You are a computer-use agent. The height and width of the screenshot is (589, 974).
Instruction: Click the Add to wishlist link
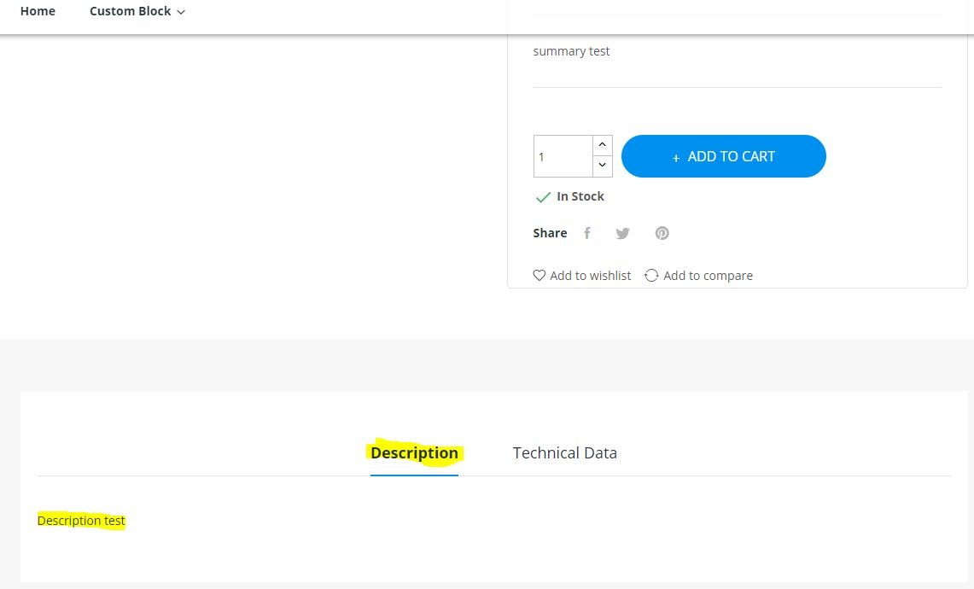(x=582, y=275)
